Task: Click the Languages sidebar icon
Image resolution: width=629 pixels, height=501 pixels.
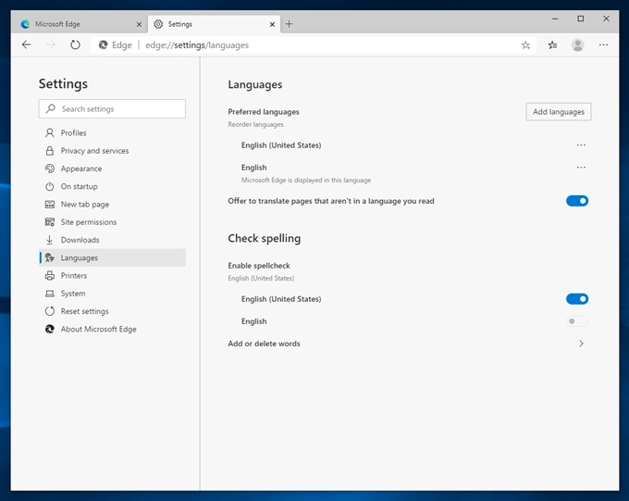Action: (x=50, y=257)
